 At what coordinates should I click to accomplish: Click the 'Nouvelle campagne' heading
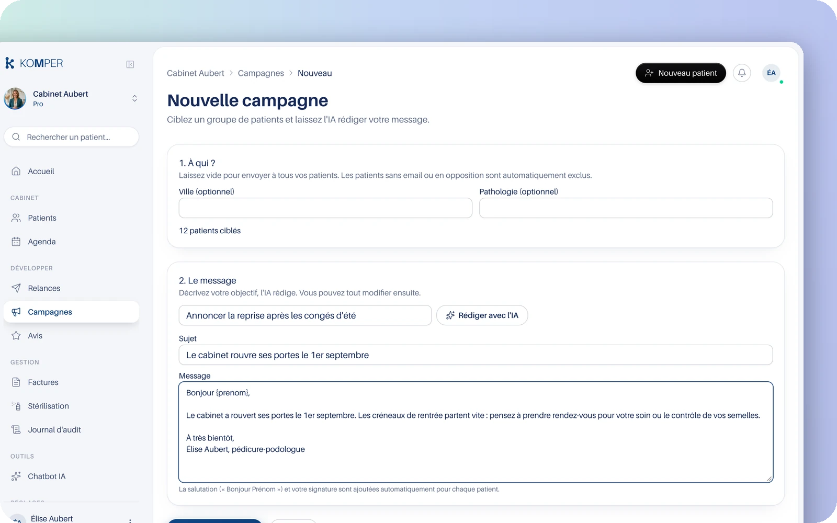point(247,100)
